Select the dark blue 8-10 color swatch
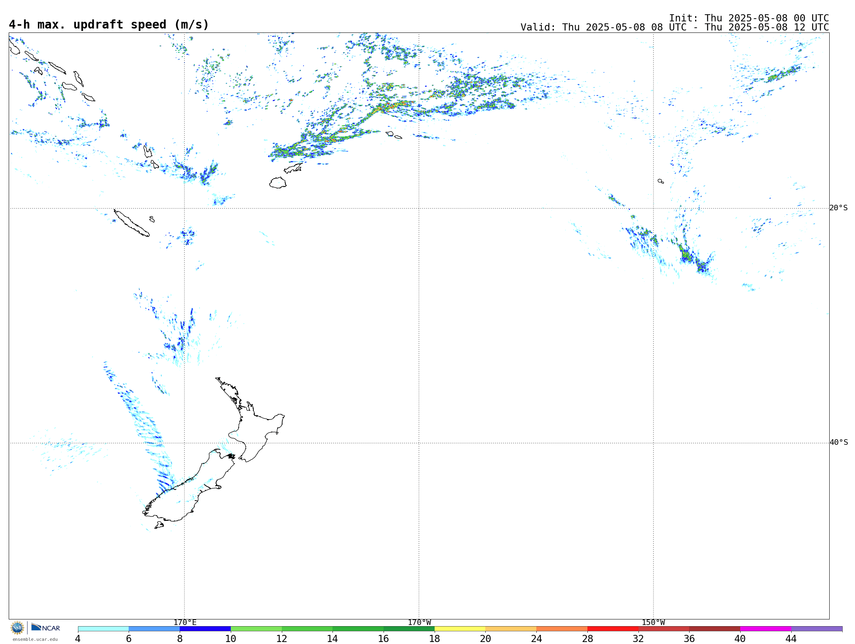The image size is (855, 644). pyautogui.click(x=205, y=629)
